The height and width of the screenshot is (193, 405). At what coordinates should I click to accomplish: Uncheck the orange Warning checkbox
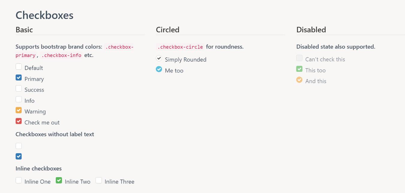click(19, 110)
